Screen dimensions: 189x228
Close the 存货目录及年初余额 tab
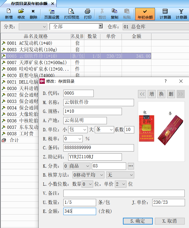pyautogui.click(x=53, y=4)
